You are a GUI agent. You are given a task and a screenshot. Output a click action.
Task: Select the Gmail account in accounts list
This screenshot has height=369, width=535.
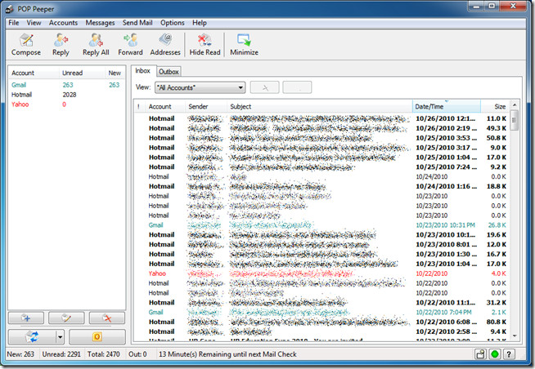(66, 85)
